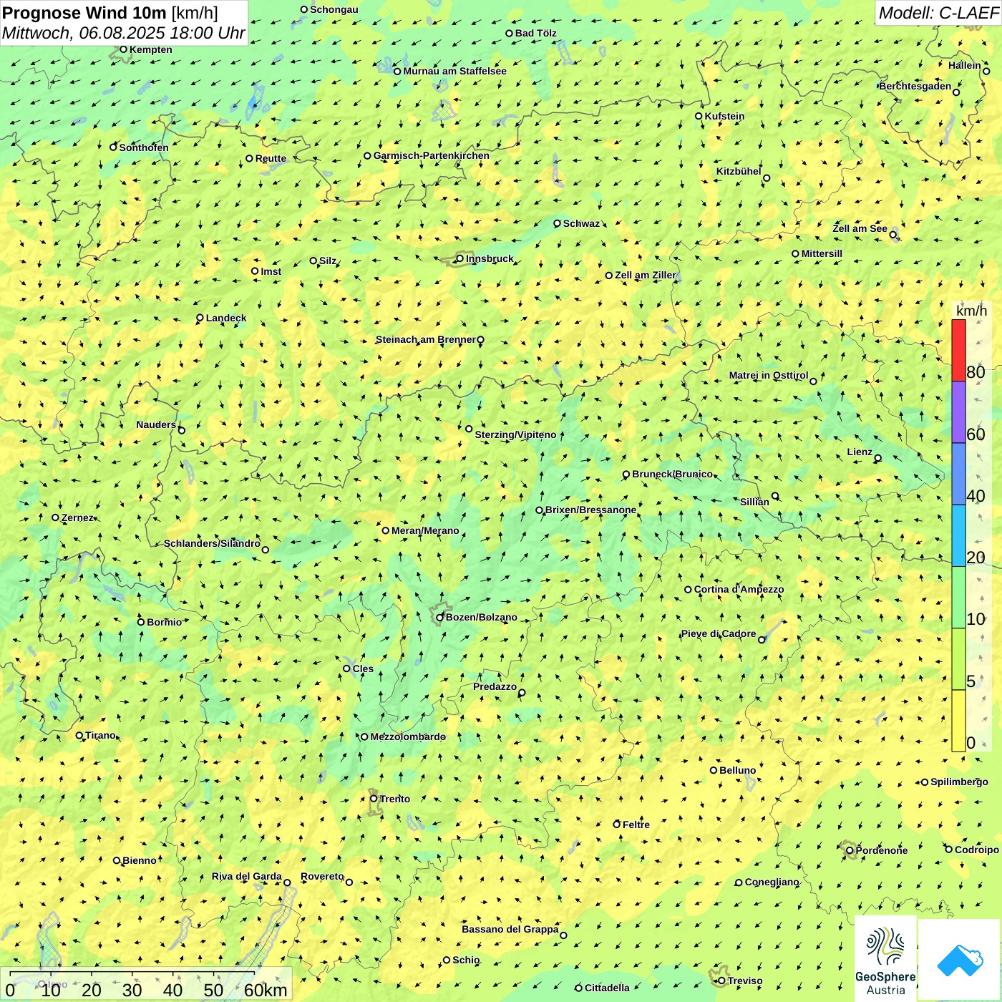
Task: Click the Landeck city label
Action: click(226, 318)
